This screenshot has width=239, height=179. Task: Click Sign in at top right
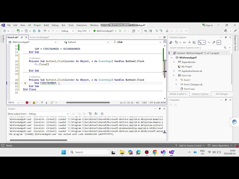208,25
